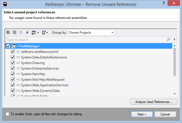
Task: Click the System.Drawing assembly icon
Action: 18,63
